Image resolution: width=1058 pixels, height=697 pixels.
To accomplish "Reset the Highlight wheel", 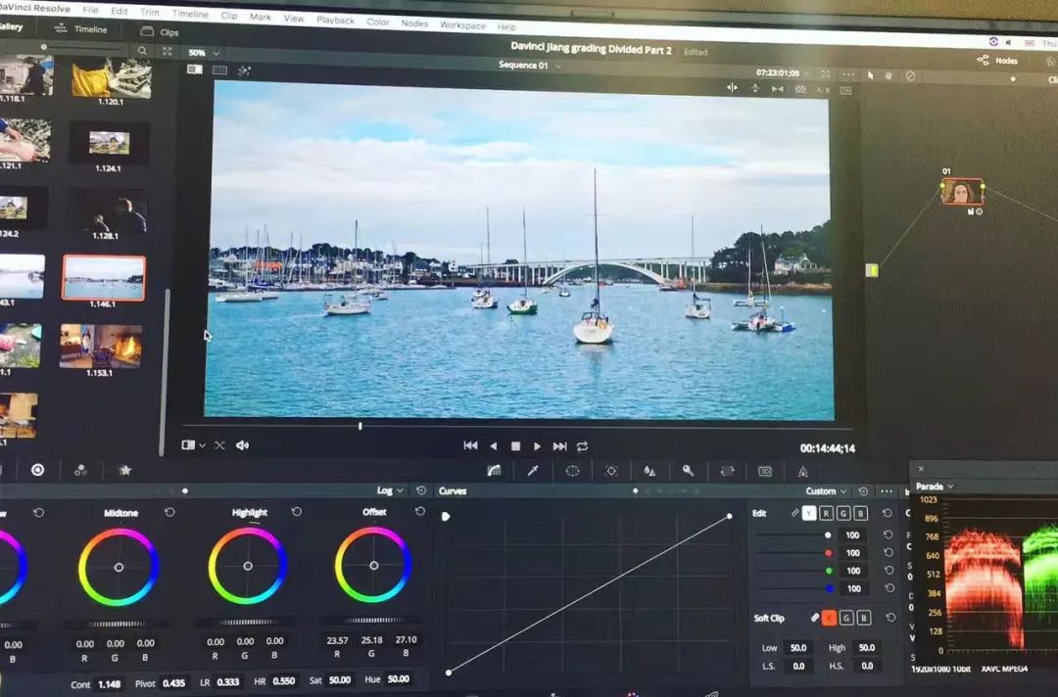I will click(296, 512).
